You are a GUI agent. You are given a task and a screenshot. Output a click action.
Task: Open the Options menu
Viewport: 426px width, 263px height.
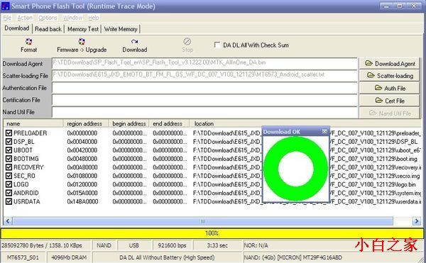click(x=48, y=18)
